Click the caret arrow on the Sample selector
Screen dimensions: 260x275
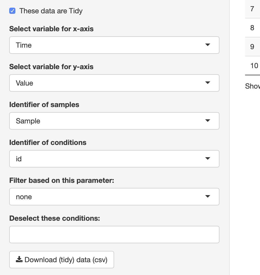point(208,121)
